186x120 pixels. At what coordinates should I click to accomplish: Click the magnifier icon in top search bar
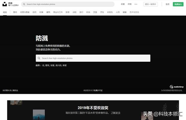[x=24, y=4]
